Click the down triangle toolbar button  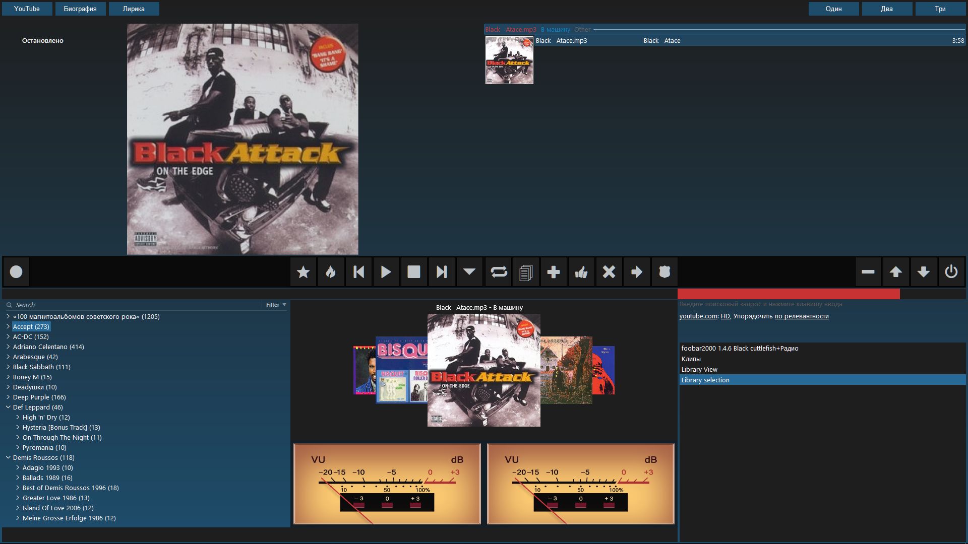469,272
